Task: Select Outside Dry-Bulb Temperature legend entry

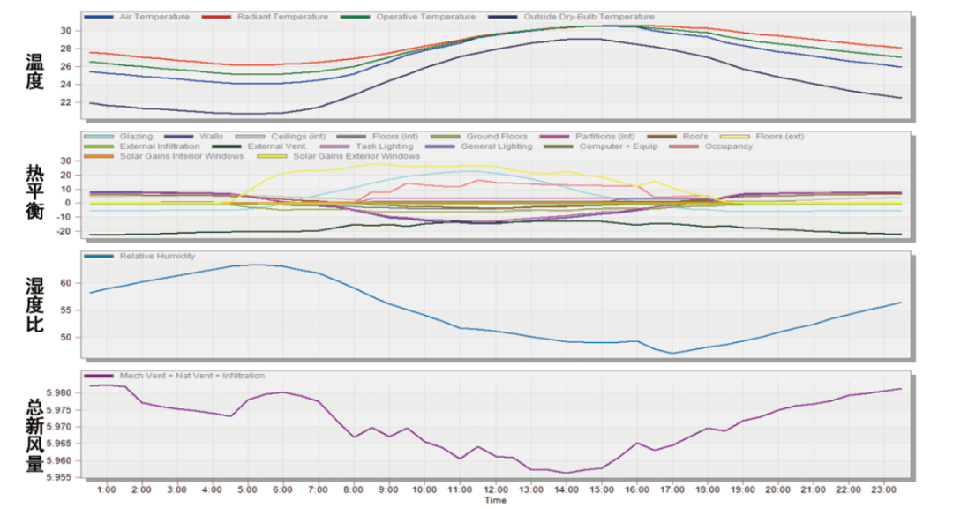Action: click(589, 17)
